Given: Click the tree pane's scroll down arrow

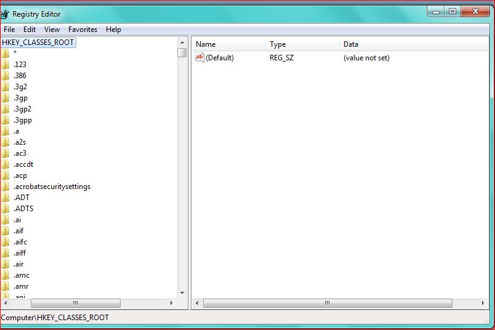Looking at the screenshot, I should pos(182,293).
